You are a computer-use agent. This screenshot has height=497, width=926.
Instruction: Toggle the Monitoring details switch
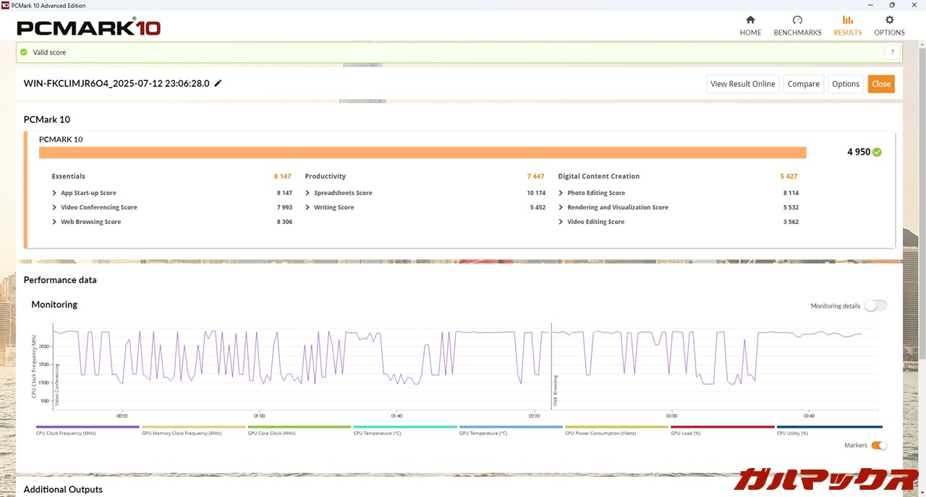[x=875, y=306]
